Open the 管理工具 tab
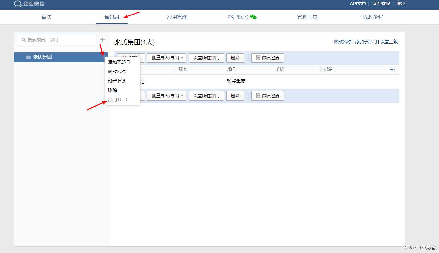 tap(307, 17)
